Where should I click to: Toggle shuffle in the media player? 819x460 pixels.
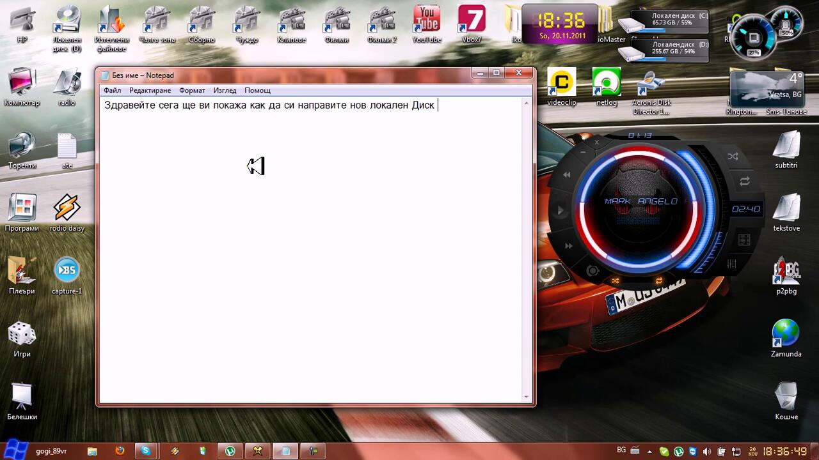click(x=733, y=157)
